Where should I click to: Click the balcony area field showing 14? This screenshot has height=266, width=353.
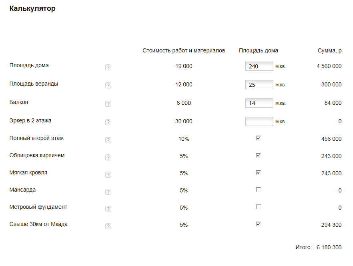(x=259, y=103)
